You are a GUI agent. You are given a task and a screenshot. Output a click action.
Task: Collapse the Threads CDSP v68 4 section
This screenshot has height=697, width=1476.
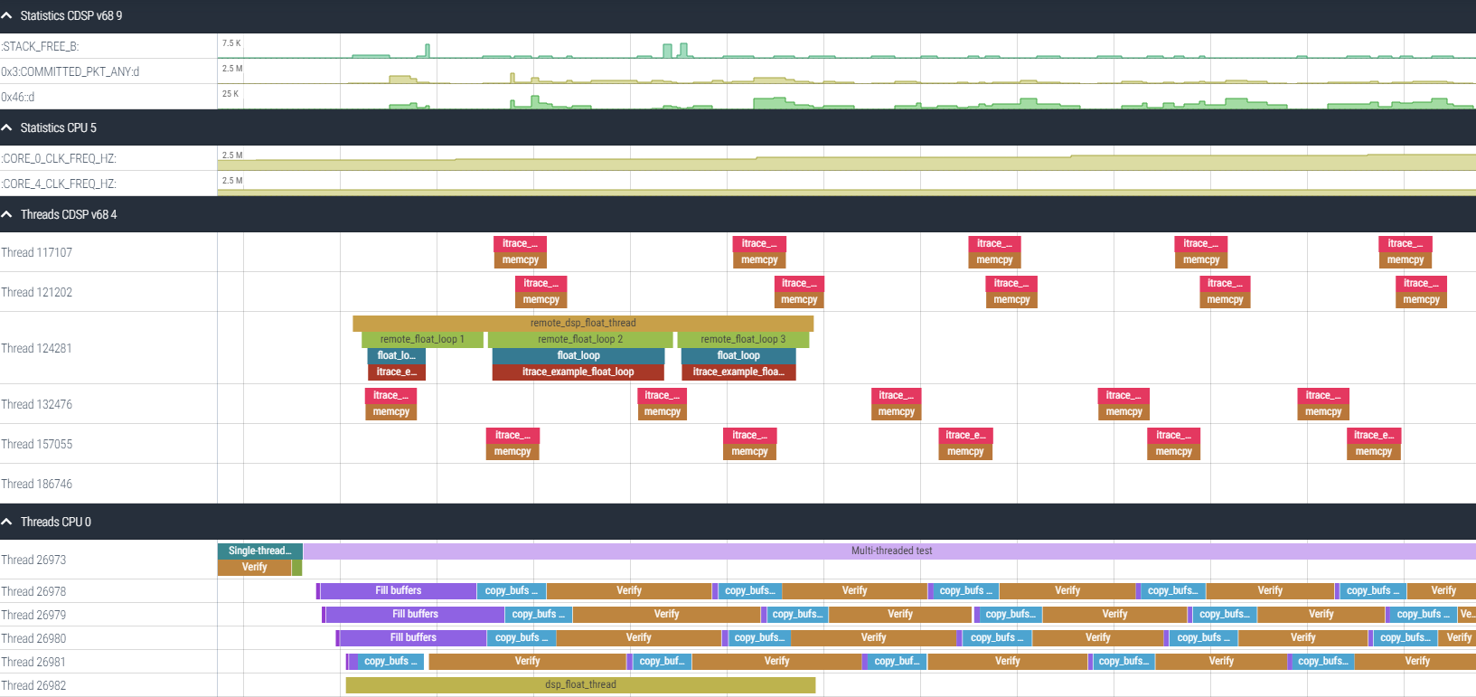[x=7, y=214]
